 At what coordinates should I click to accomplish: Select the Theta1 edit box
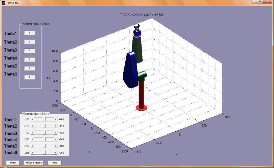click(x=29, y=33)
